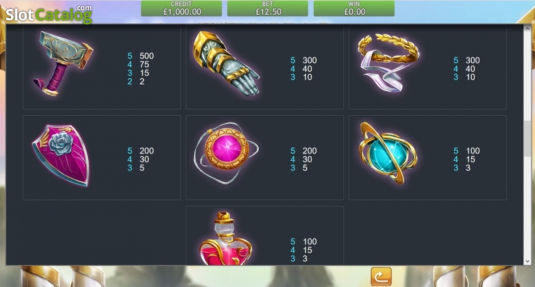The height and width of the screenshot is (287, 535).
Task: Select the armored gauntlet symbol
Action: [226, 63]
